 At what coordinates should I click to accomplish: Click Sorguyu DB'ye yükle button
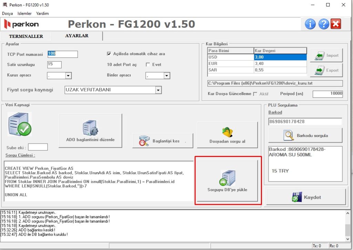228,180
